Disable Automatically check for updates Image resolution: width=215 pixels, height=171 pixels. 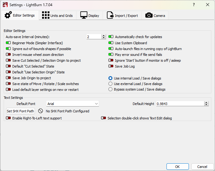click(111, 37)
